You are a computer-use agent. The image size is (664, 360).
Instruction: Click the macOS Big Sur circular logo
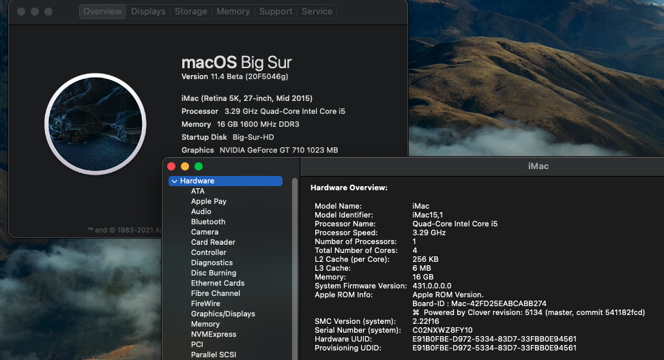click(x=96, y=124)
